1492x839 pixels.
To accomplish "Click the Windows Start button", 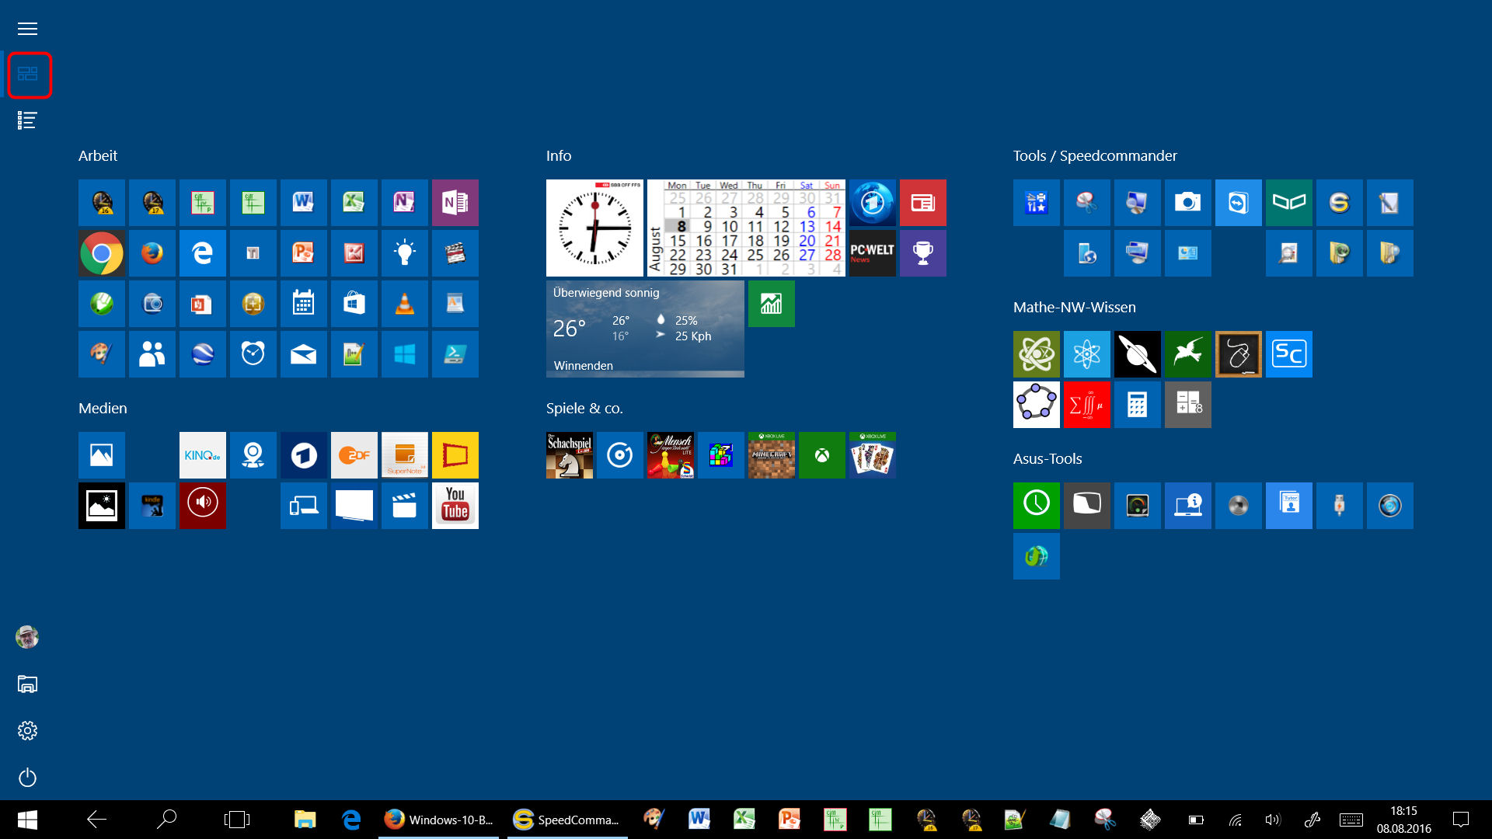I will point(27,820).
